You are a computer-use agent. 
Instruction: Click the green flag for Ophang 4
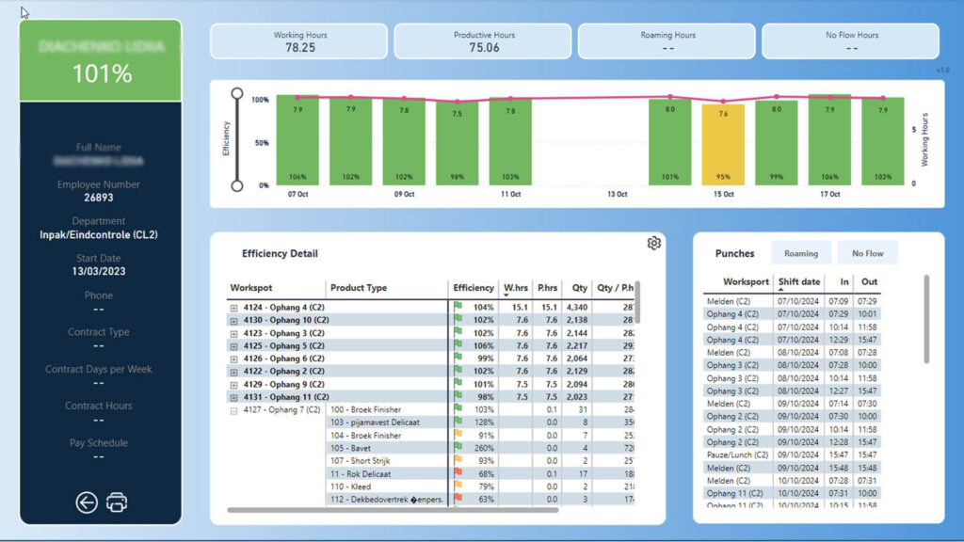[458, 307]
